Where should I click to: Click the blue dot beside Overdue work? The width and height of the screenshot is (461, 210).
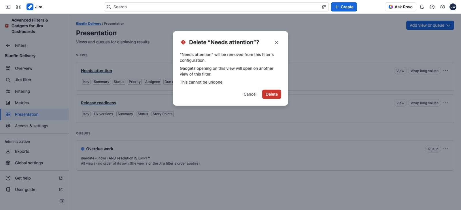pos(83,149)
